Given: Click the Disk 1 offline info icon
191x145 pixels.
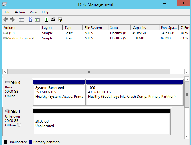Looking at the screenshot, I should pyautogui.click(x=19, y=125).
